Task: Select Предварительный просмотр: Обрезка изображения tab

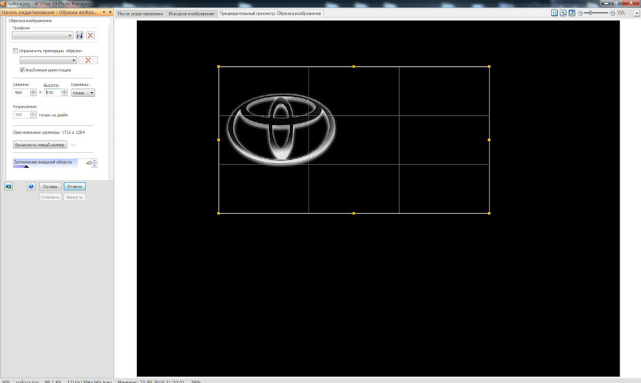Action: 270,13
